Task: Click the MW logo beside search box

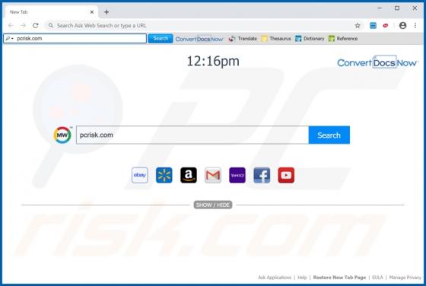Action: [62, 135]
